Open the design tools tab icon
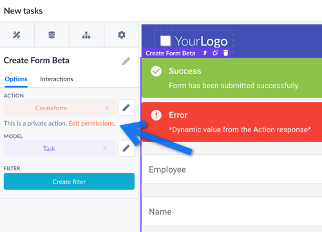Image resolution: width=322 pixels, height=232 pixels. click(x=17, y=35)
